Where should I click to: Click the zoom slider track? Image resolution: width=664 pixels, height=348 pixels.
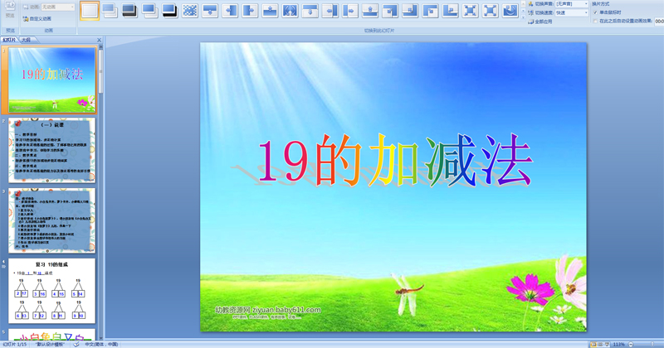(649, 345)
